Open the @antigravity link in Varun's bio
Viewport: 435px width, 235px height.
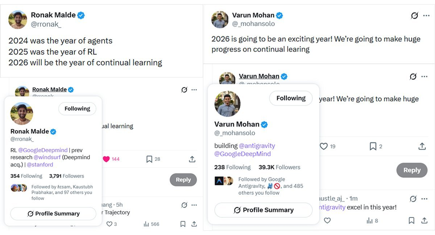coord(257,146)
